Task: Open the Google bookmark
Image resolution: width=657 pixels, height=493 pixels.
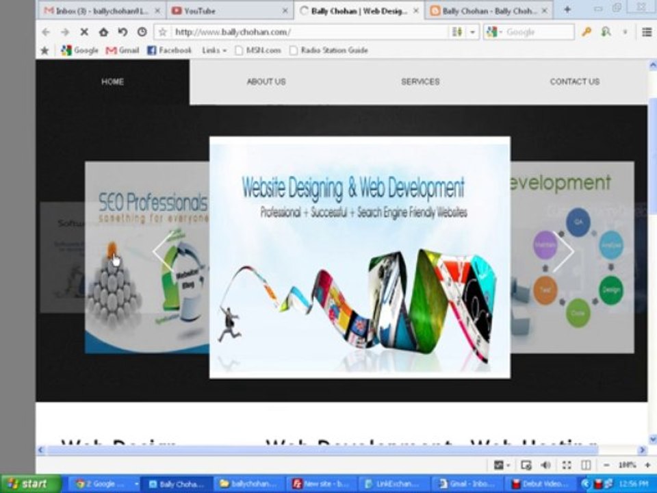Action: (x=79, y=51)
